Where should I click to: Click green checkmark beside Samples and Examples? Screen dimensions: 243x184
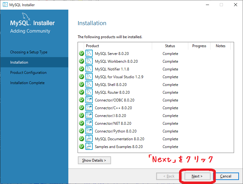click(82, 146)
